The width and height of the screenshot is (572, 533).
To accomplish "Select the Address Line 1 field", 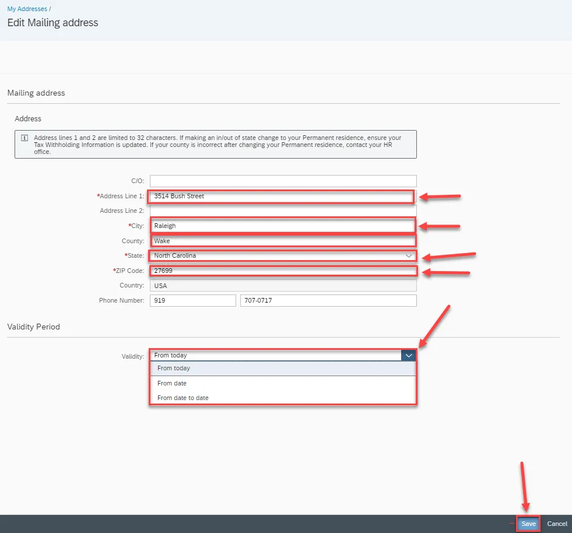I will pos(281,197).
